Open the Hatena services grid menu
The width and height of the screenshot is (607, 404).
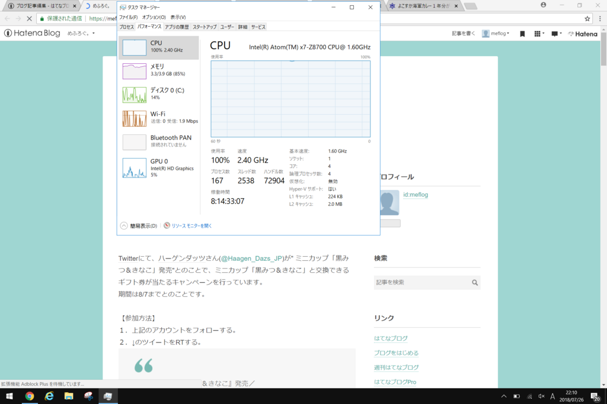pyautogui.click(x=539, y=34)
